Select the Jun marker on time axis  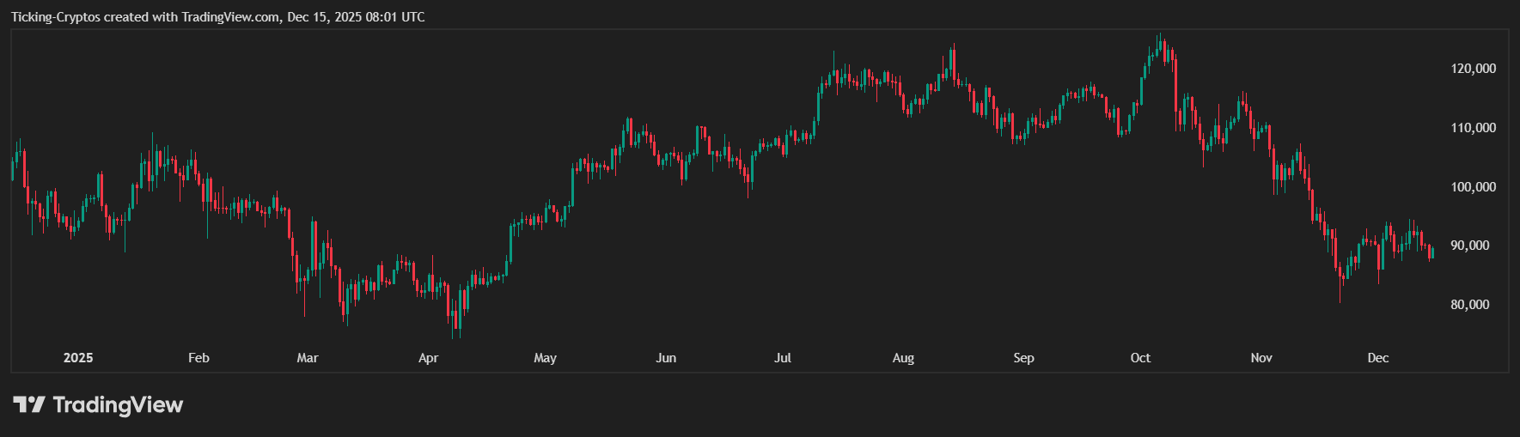pyautogui.click(x=666, y=358)
